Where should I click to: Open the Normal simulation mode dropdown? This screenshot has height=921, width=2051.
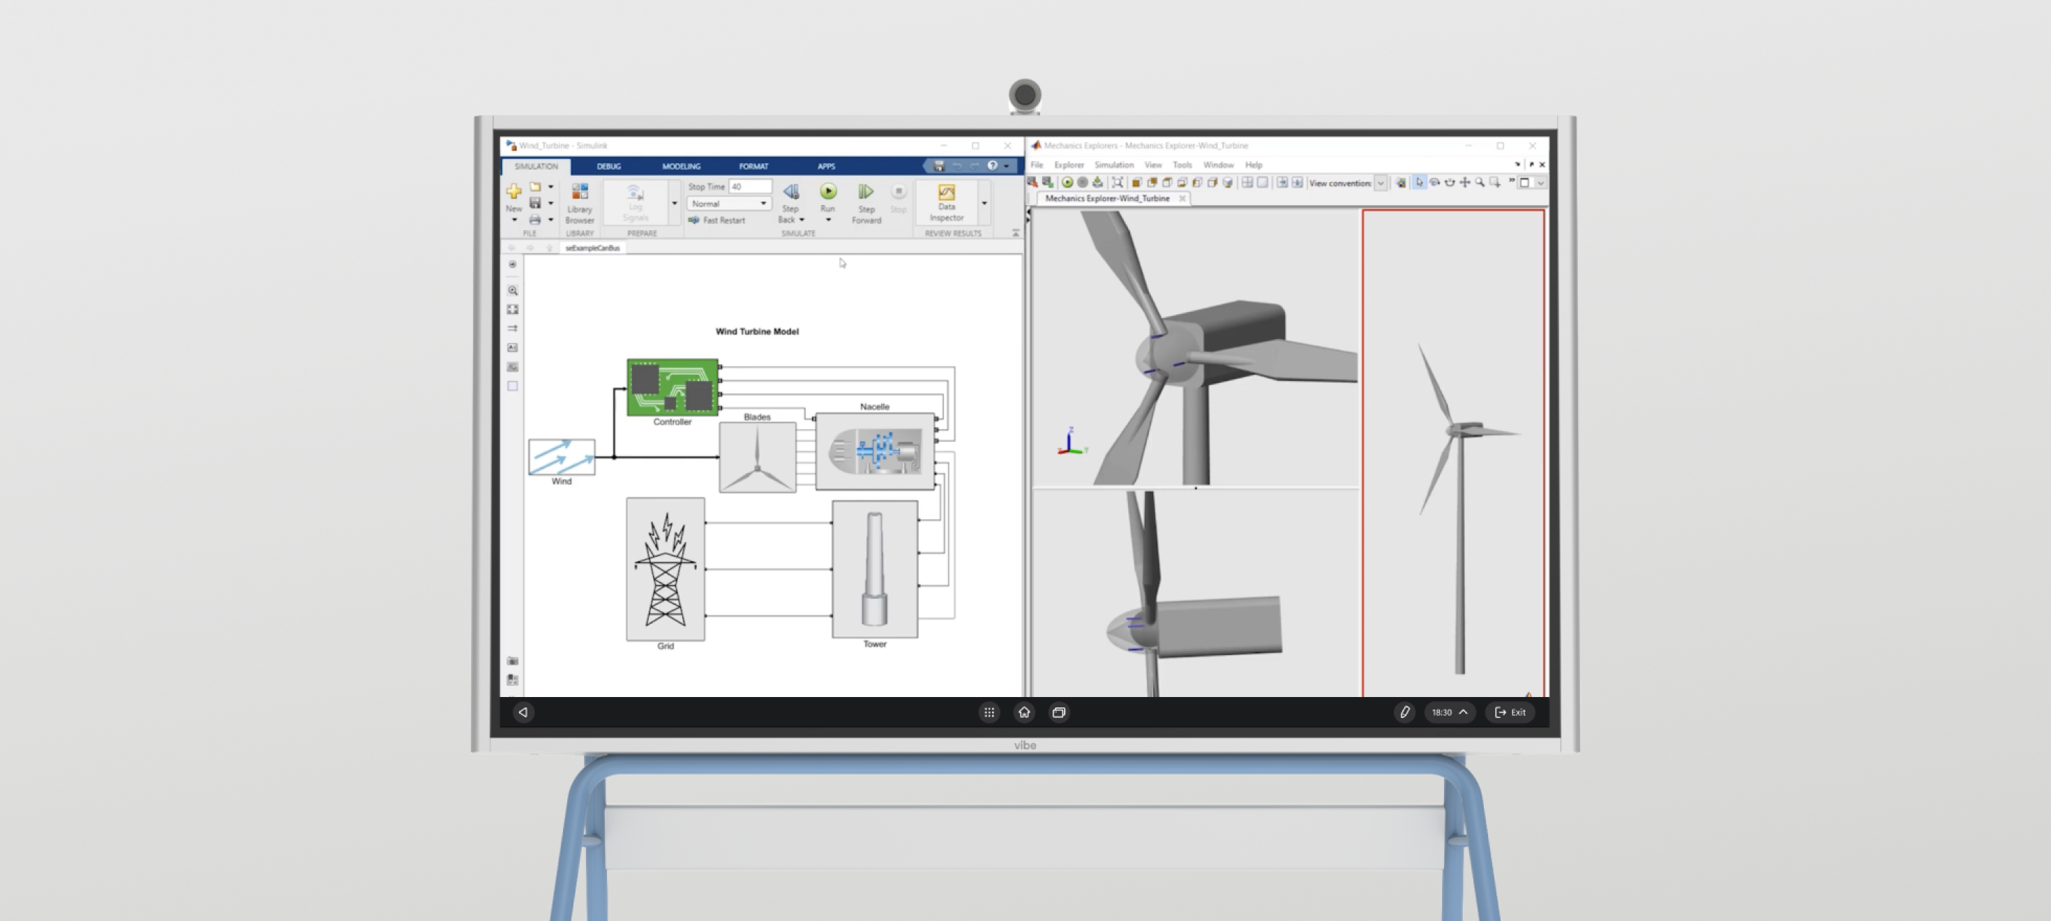point(728,204)
